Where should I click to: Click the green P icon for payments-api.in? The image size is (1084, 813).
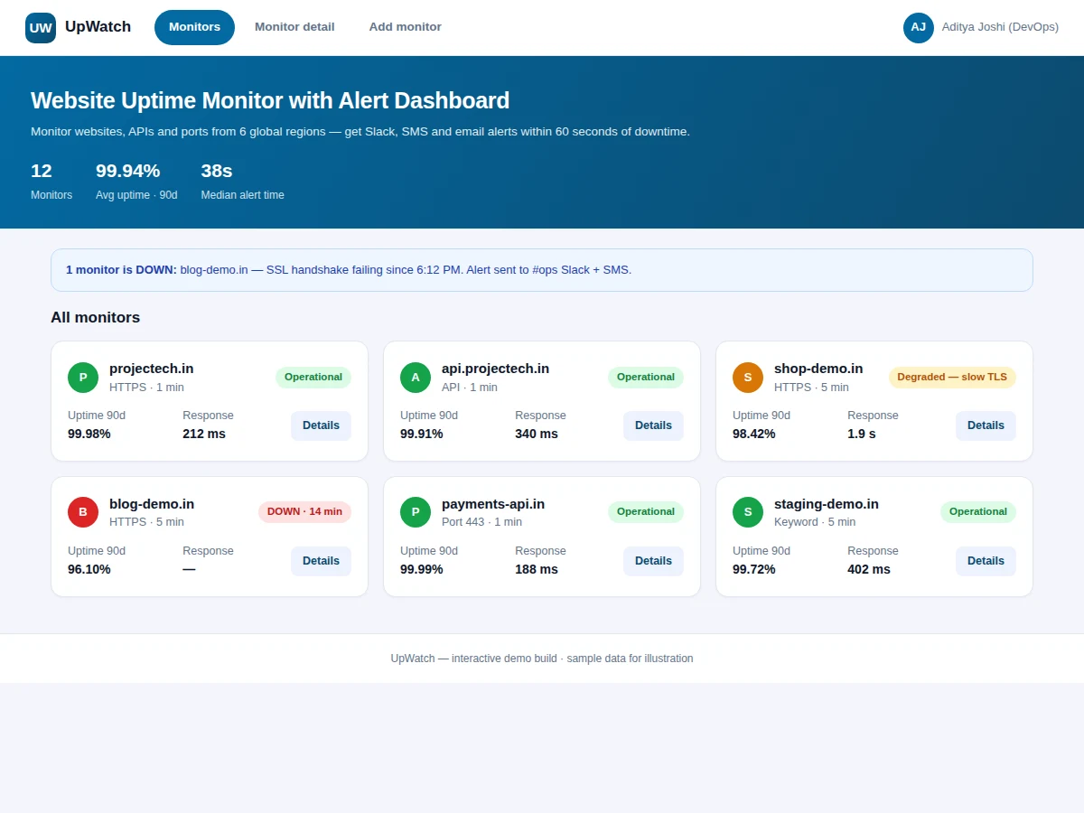point(416,512)
